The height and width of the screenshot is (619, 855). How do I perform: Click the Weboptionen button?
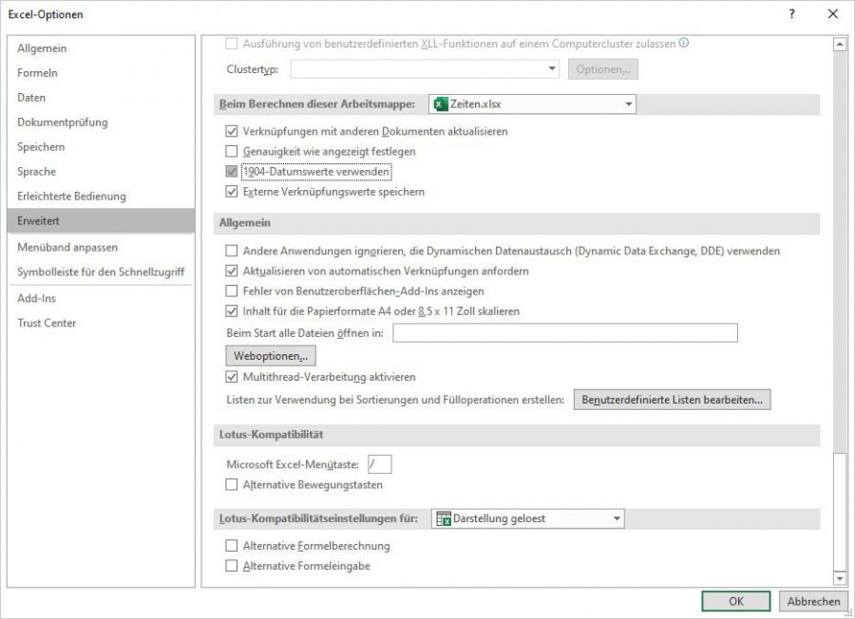click(269, 356)
